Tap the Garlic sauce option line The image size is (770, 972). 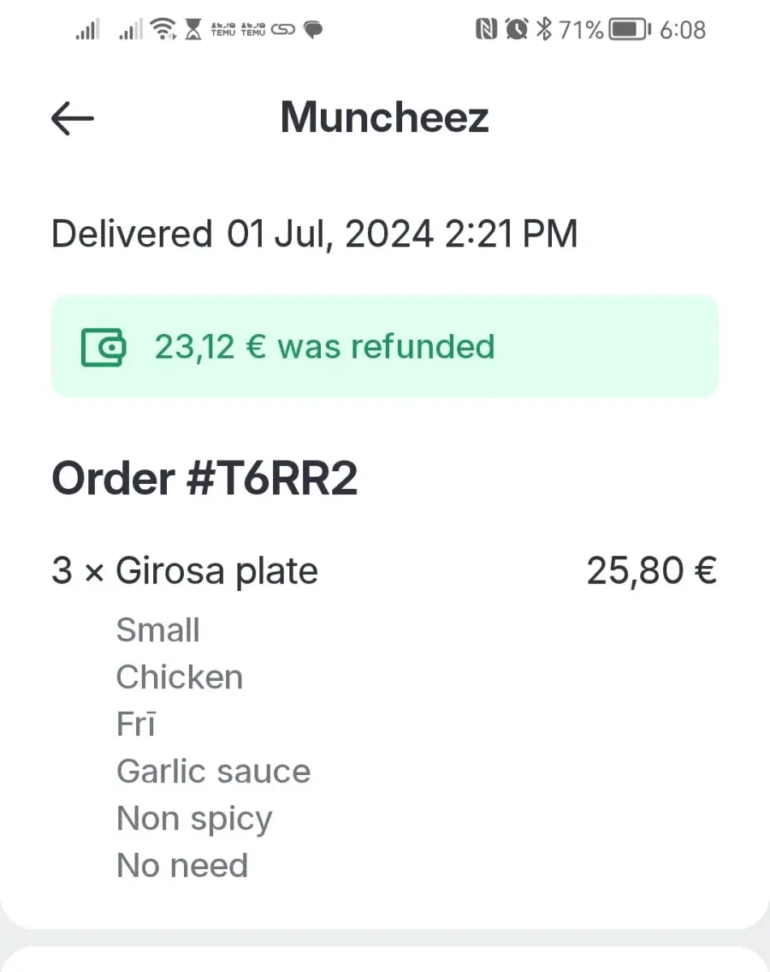tap(213, 772)
